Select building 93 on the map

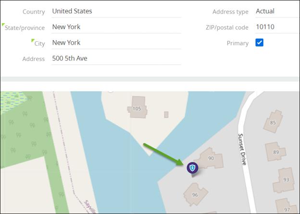[x=286, y=179]
